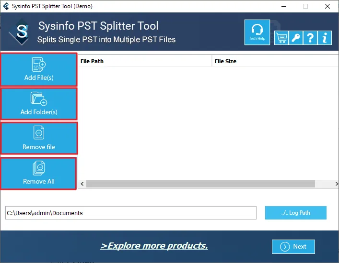Screen dimensions: 339x263
Task: Open help via question mark icon
Action: [x=310, y=38]
